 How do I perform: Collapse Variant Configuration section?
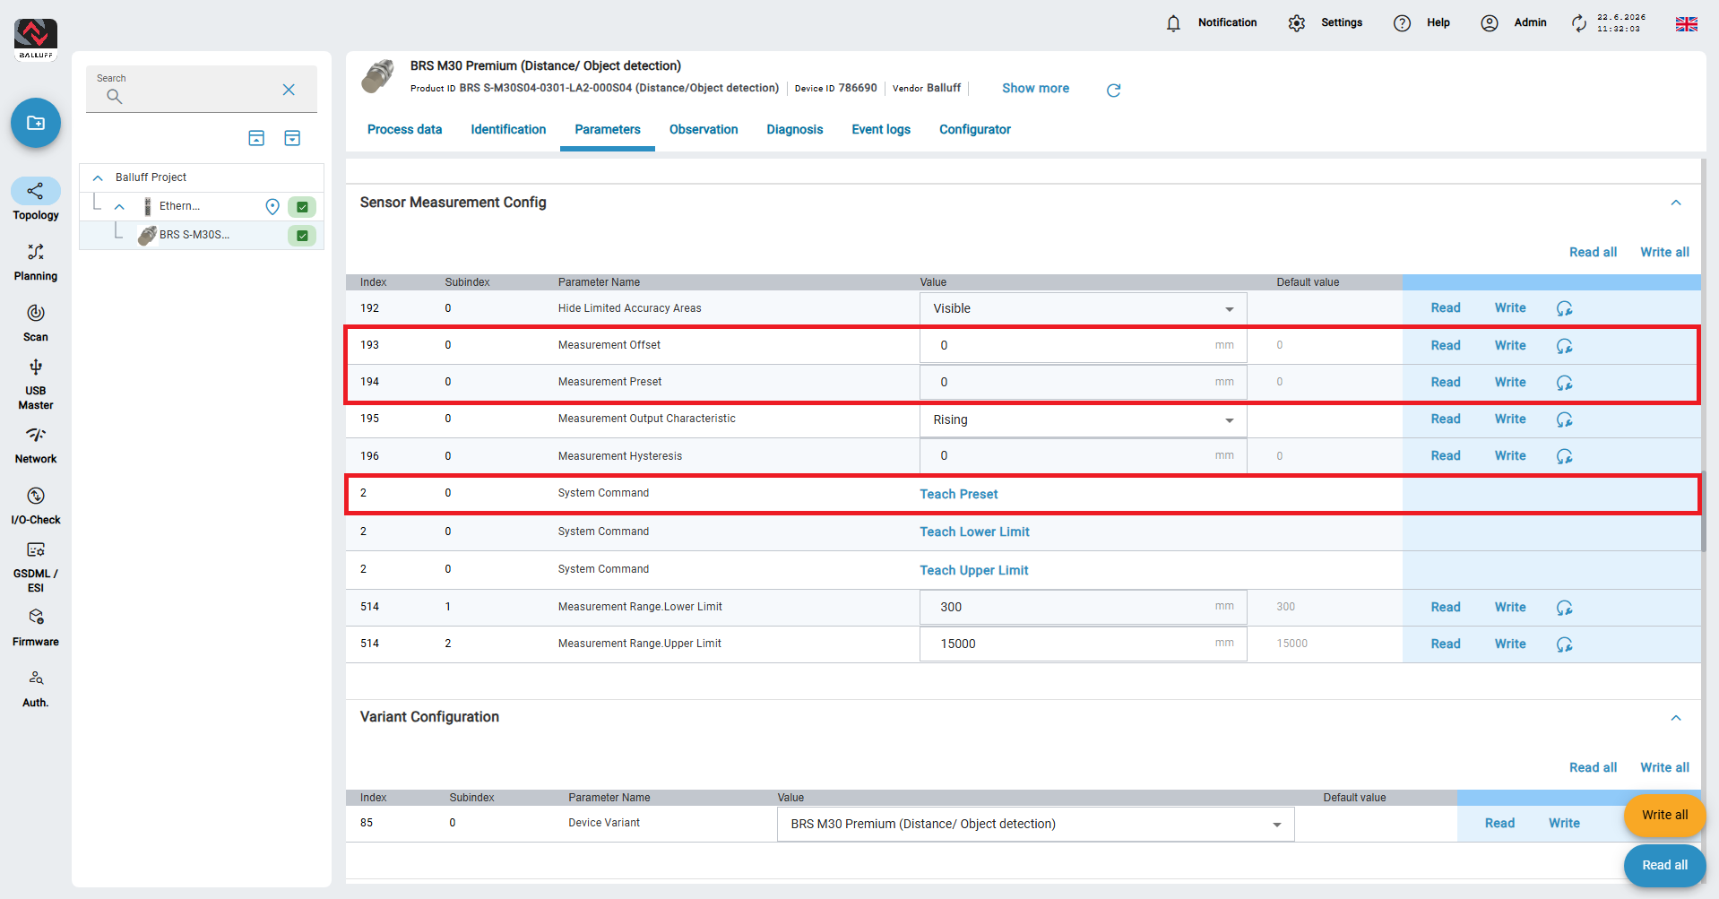click(x=1676, y=718)
